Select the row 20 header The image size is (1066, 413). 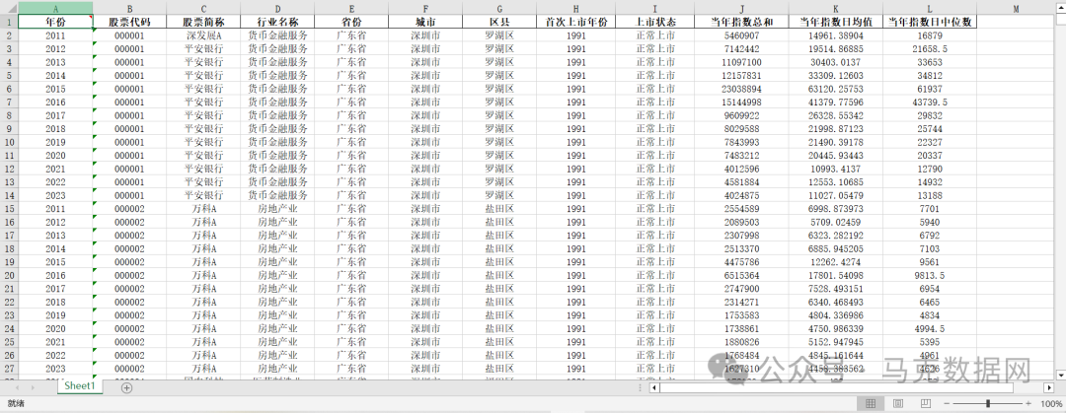tap(9, 275)
